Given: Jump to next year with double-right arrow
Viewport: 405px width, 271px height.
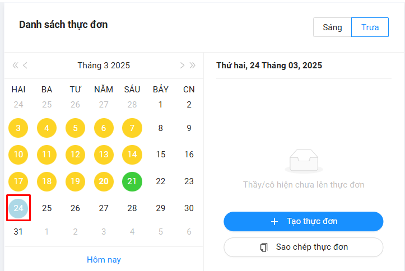Looking at the screenshot, I should tap(192, 66).
